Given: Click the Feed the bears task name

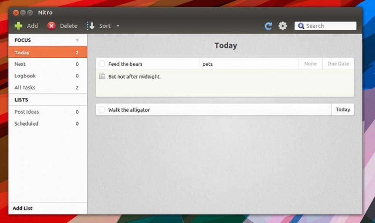Looking at the screenshot, I should pos(125,64).
